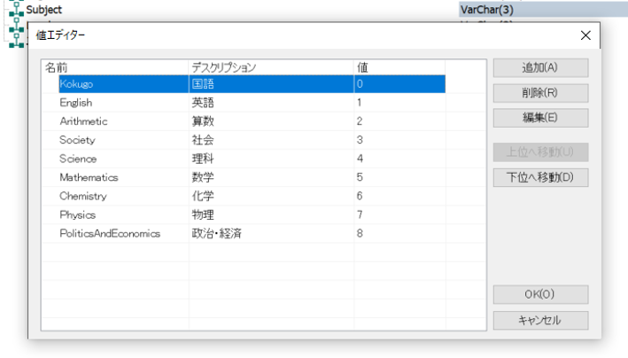Close the 値エディター dialog window
The height and width of the screenshot is (358, 628).
(x=585, y=35)
